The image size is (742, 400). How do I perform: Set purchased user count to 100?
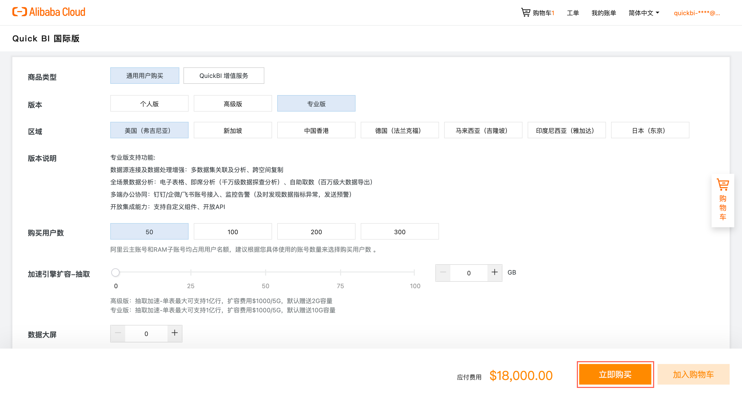(232, 232)
